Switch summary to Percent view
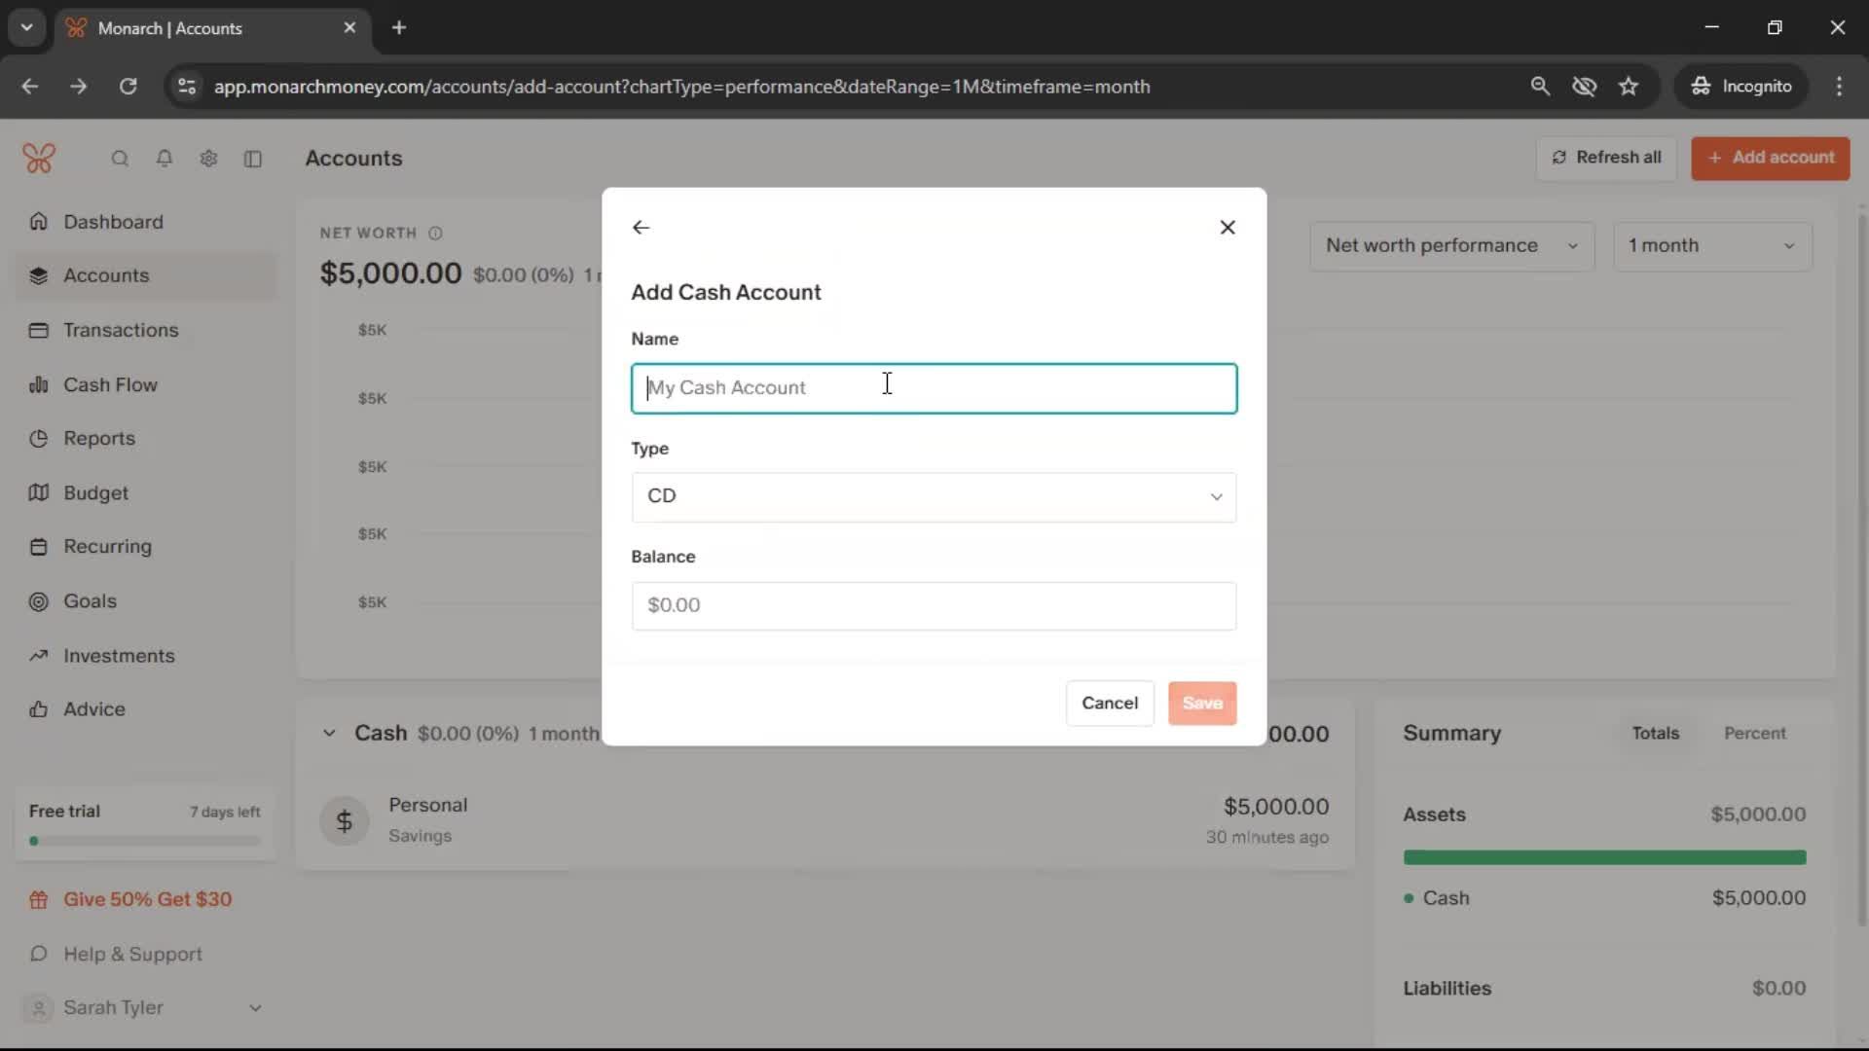1869x1051 pixels. coord(1754,733)
